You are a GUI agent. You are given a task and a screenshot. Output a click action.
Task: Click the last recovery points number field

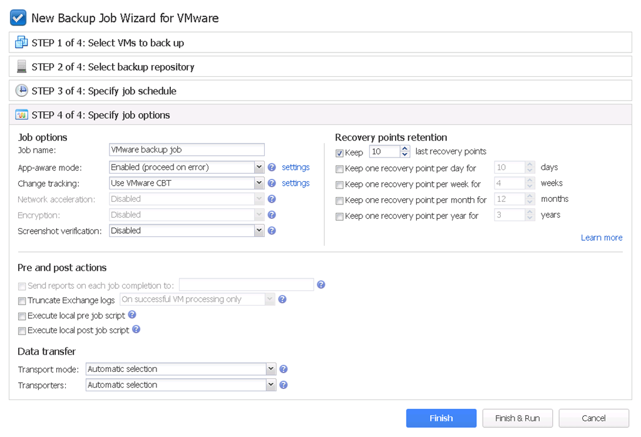pyautogui.click(x=385, y=151)
